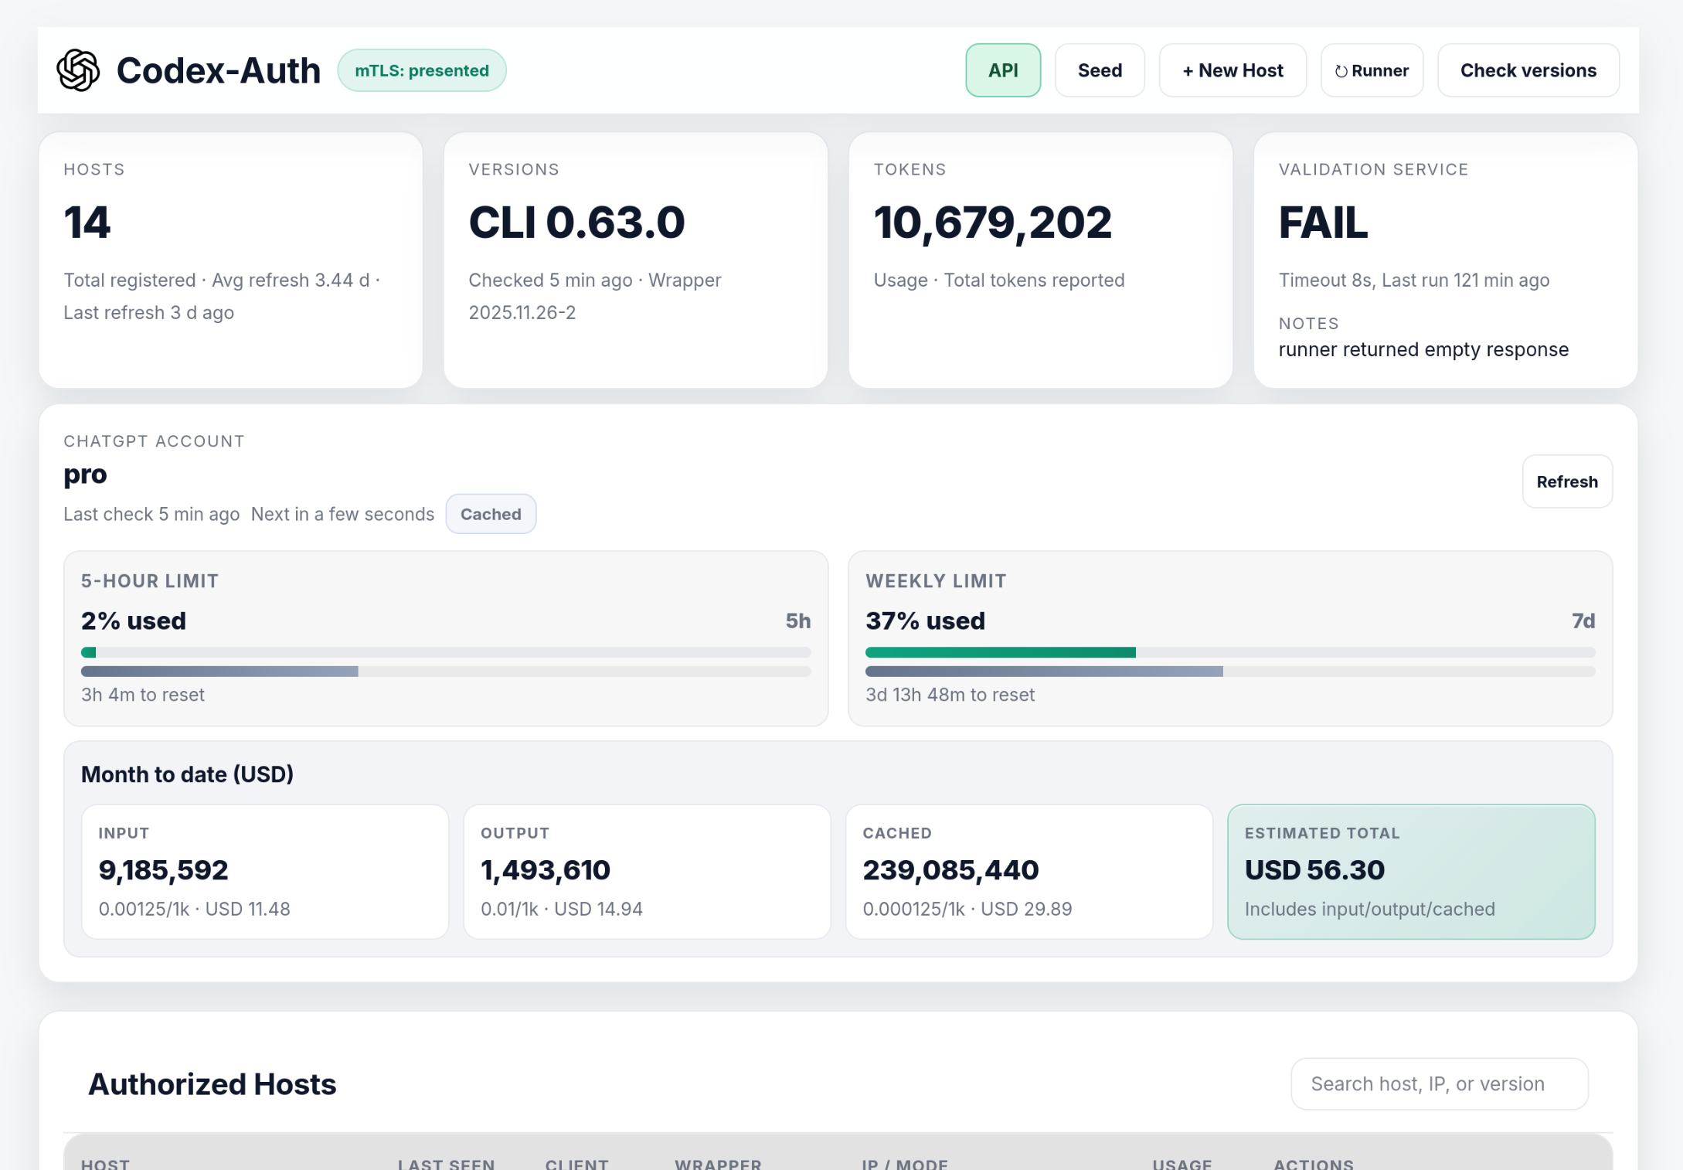Focus the Search host, IP, or version field
The image size is (1683, 1170).
point(1438,1083)
